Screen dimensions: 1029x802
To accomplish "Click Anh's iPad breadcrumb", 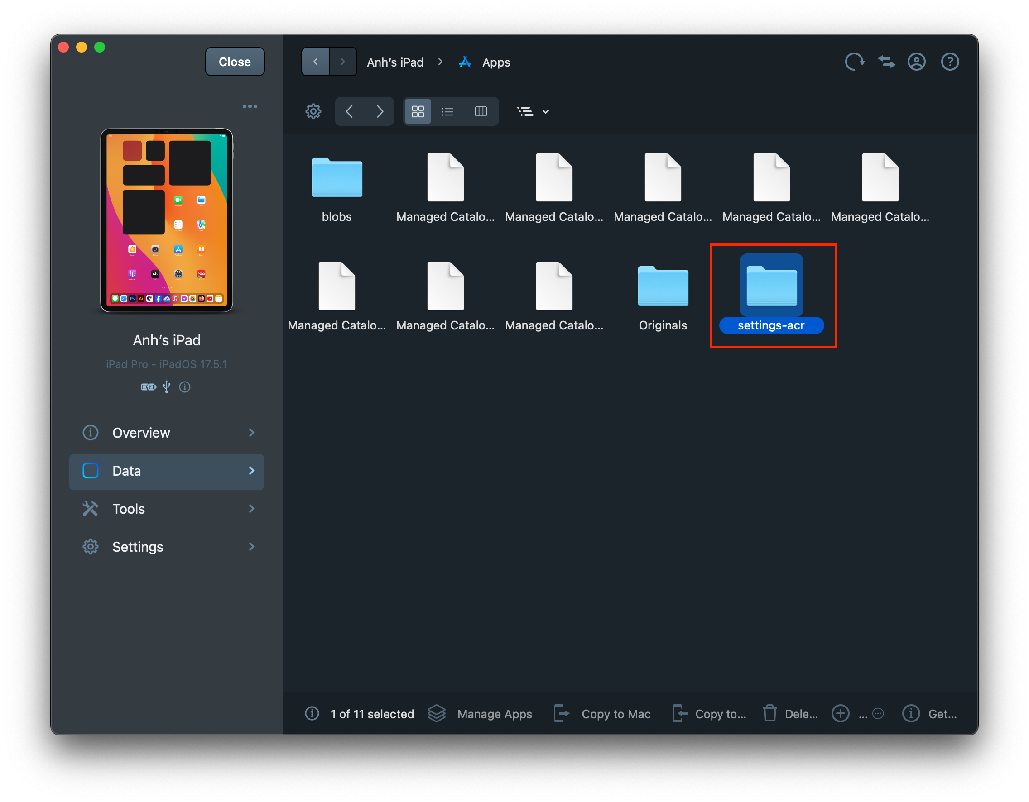I will pyautogui.click(x=395, y=62).
